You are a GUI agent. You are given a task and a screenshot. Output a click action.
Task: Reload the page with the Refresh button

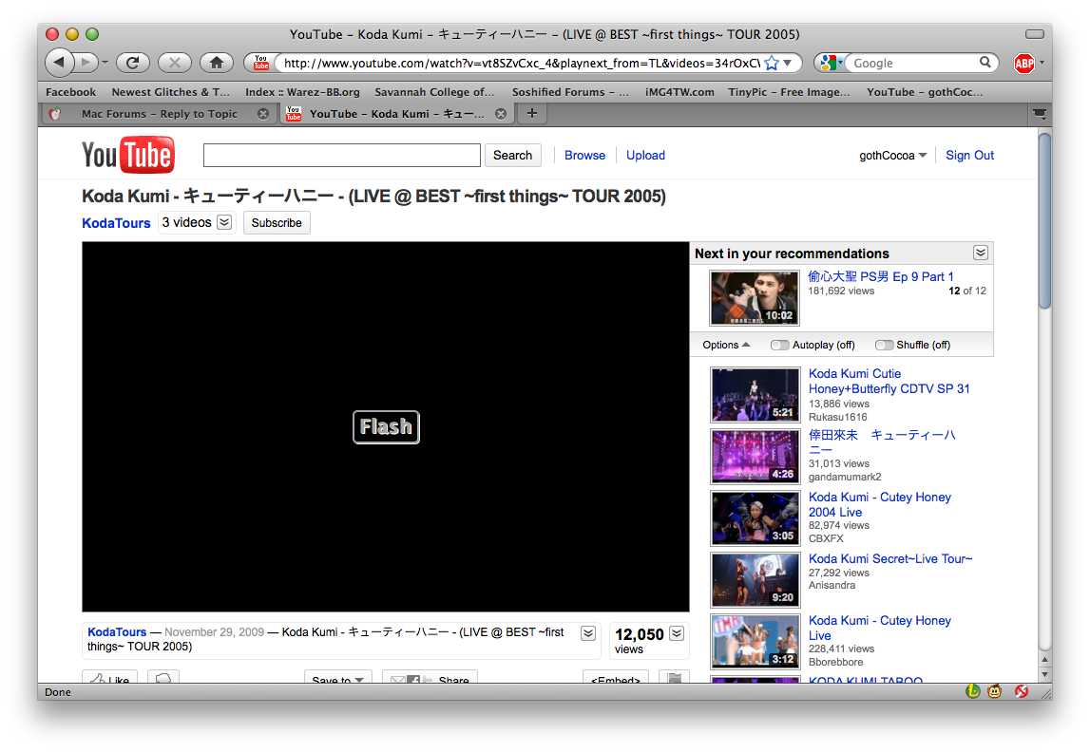[x=133, y=63]
